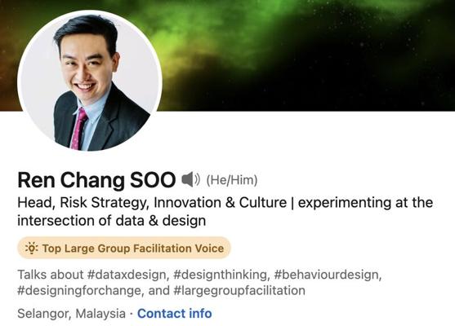Open the #largegroupfacilitation hashtag
455x326 pixels.
click(239, 290)
